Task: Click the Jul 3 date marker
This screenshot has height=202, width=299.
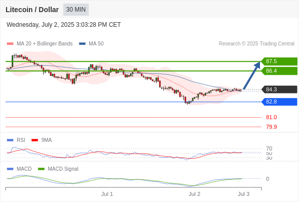Action: (244, 194)
